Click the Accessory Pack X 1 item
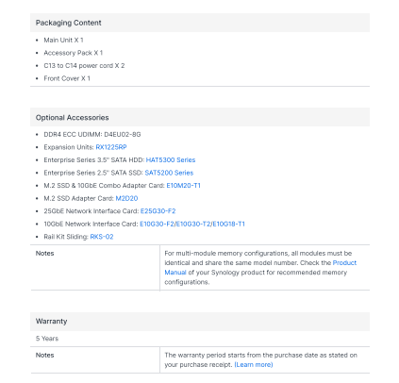The height and width of the screenshot is (383, 399). tap(74, 53)
